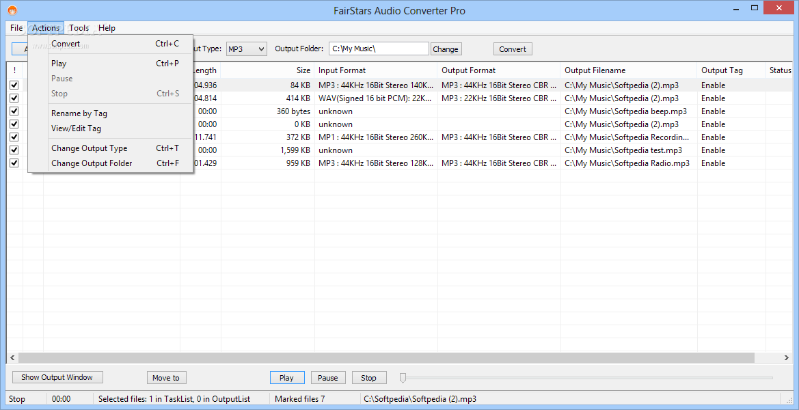Click the Change button next to Output Folder
This screenshot has height=410, width=799.
click(446, 49)
